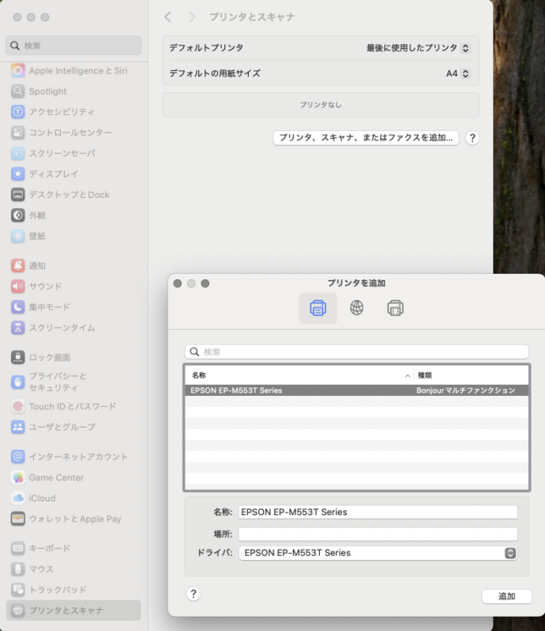Image resolution: width=545 pixels, height=631 pixels.
Task: Focus the System Settings sidebar search field
Action: (x=73, y=46)
